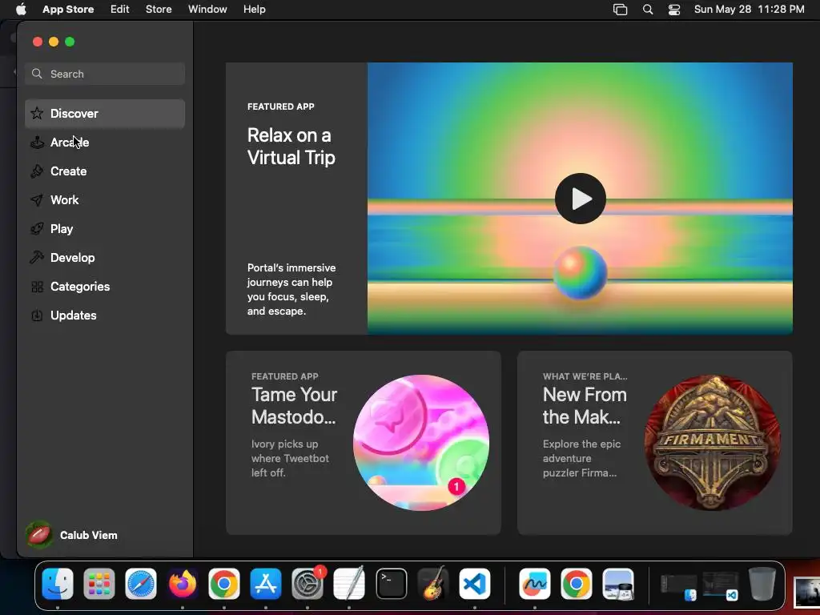
Task: Open Visual Studio Code from the Dock
Action: 475,584
